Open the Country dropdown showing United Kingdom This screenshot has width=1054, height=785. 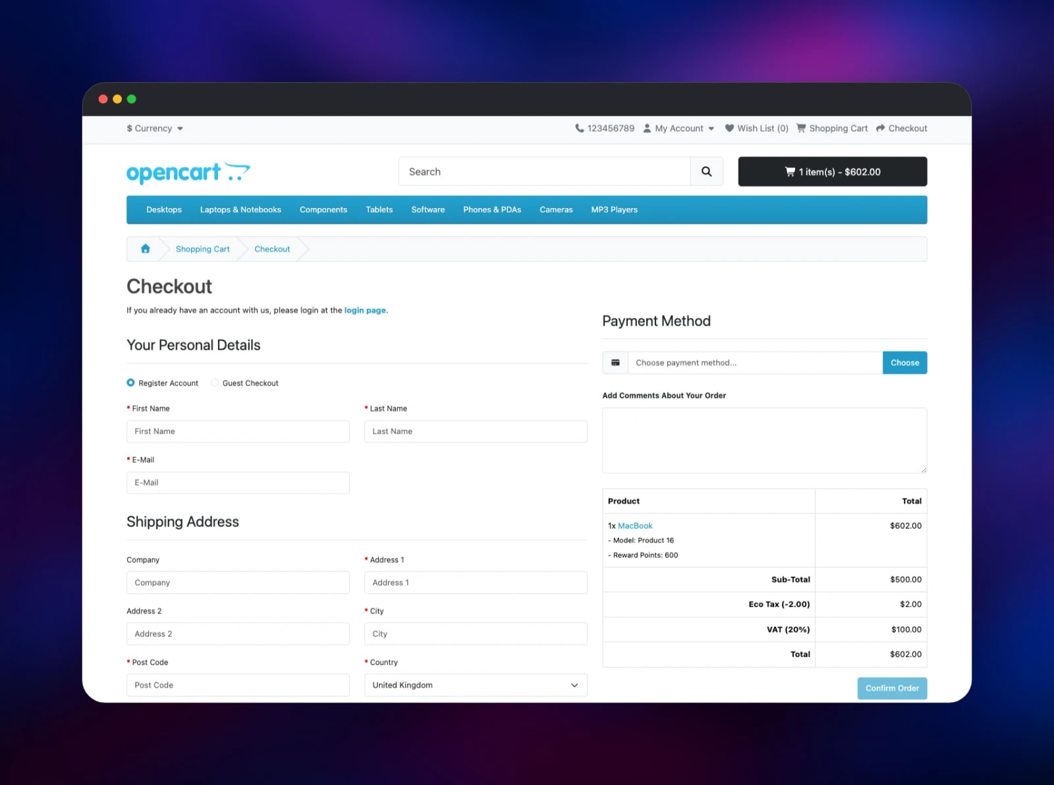476,685
